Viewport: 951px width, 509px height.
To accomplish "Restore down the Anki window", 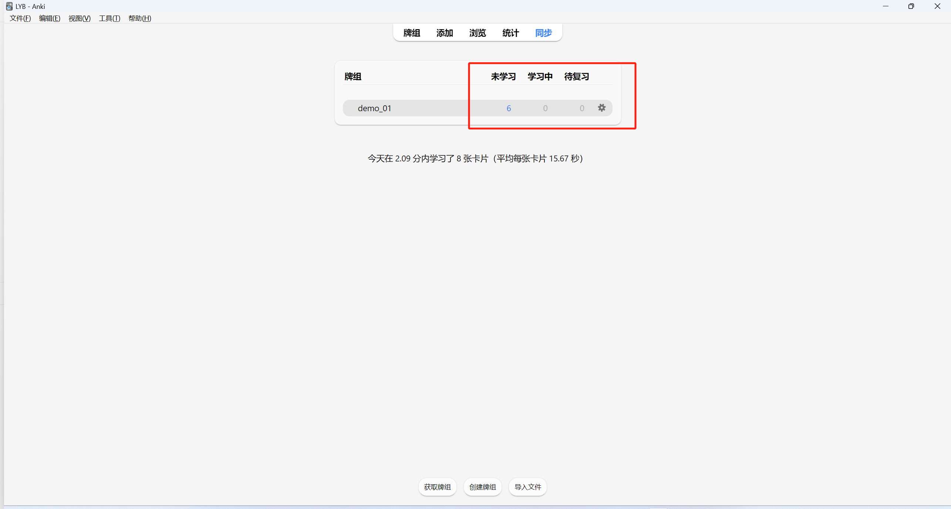I will click(x=911, y=6).
